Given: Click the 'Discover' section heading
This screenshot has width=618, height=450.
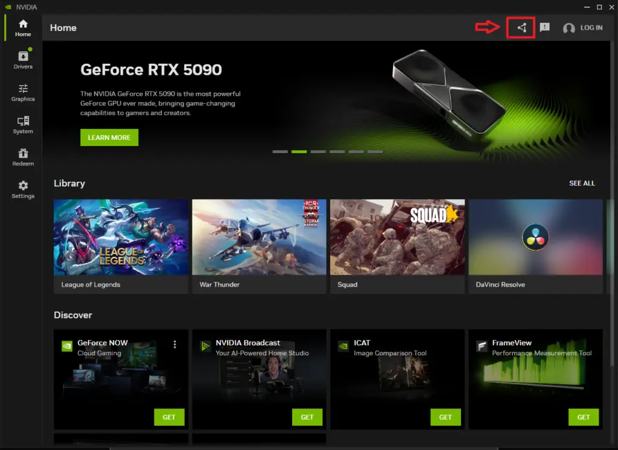Looking at the screenshot, I should (x=73, y=315).
